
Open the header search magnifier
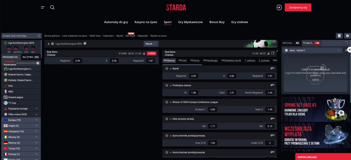tap(52, 7)
